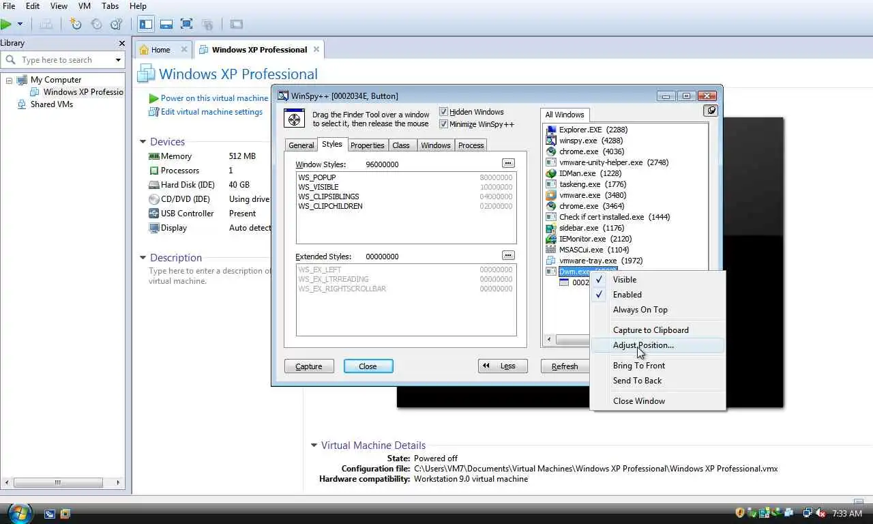Toggle Enabled in the context menu
The height and width of the screenshot is (524, 873).
[x=658, y=295]
